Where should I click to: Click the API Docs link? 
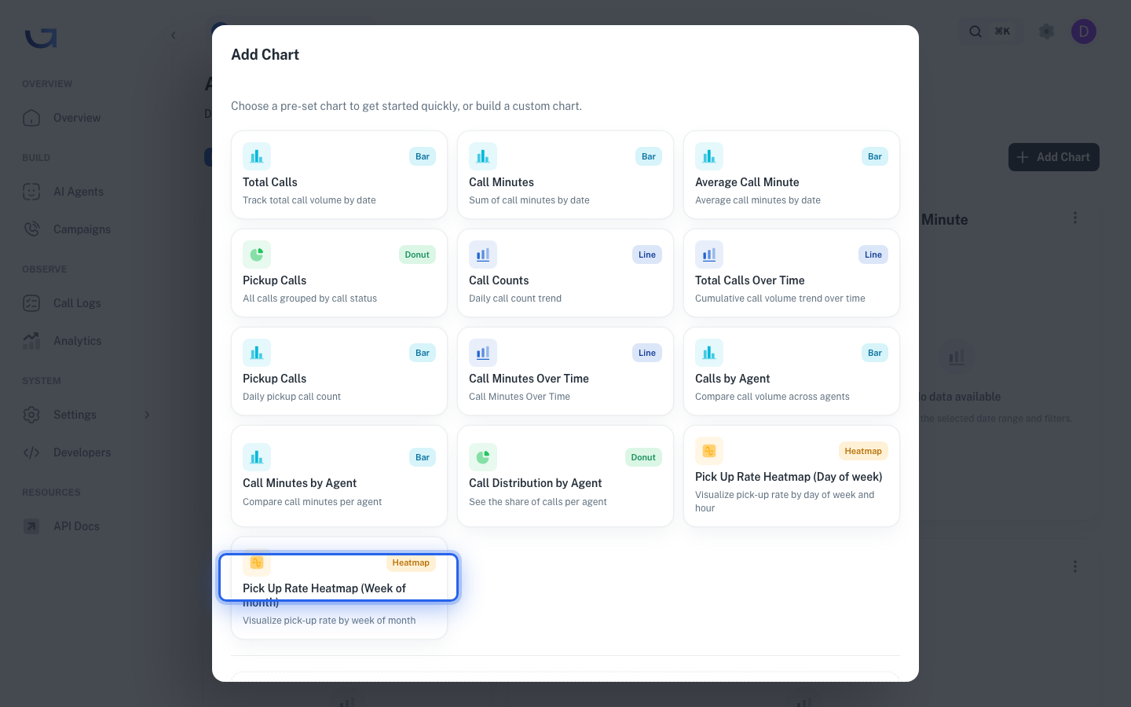[76, 526]
